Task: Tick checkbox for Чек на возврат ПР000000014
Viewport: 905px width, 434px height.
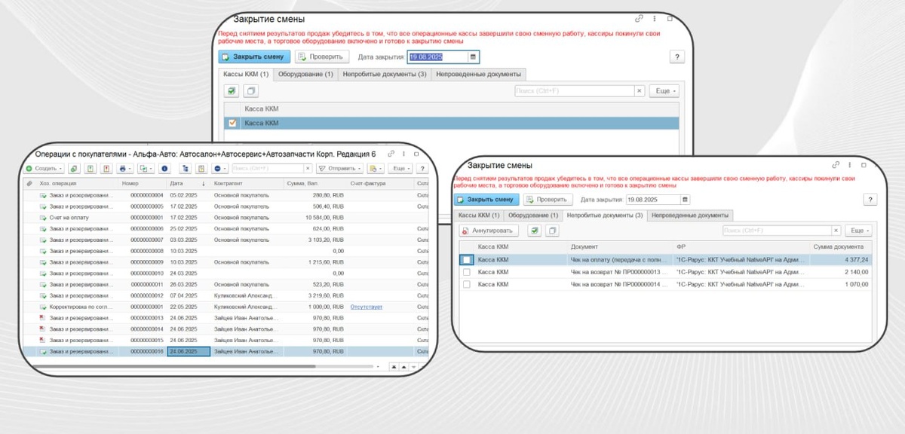Action: tap(467, 284)
